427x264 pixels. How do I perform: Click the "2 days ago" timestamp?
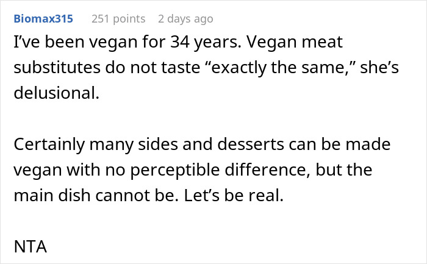(x=185, y=19)
